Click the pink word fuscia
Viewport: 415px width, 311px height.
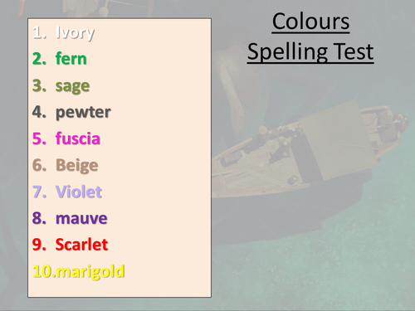click(78, 138)
